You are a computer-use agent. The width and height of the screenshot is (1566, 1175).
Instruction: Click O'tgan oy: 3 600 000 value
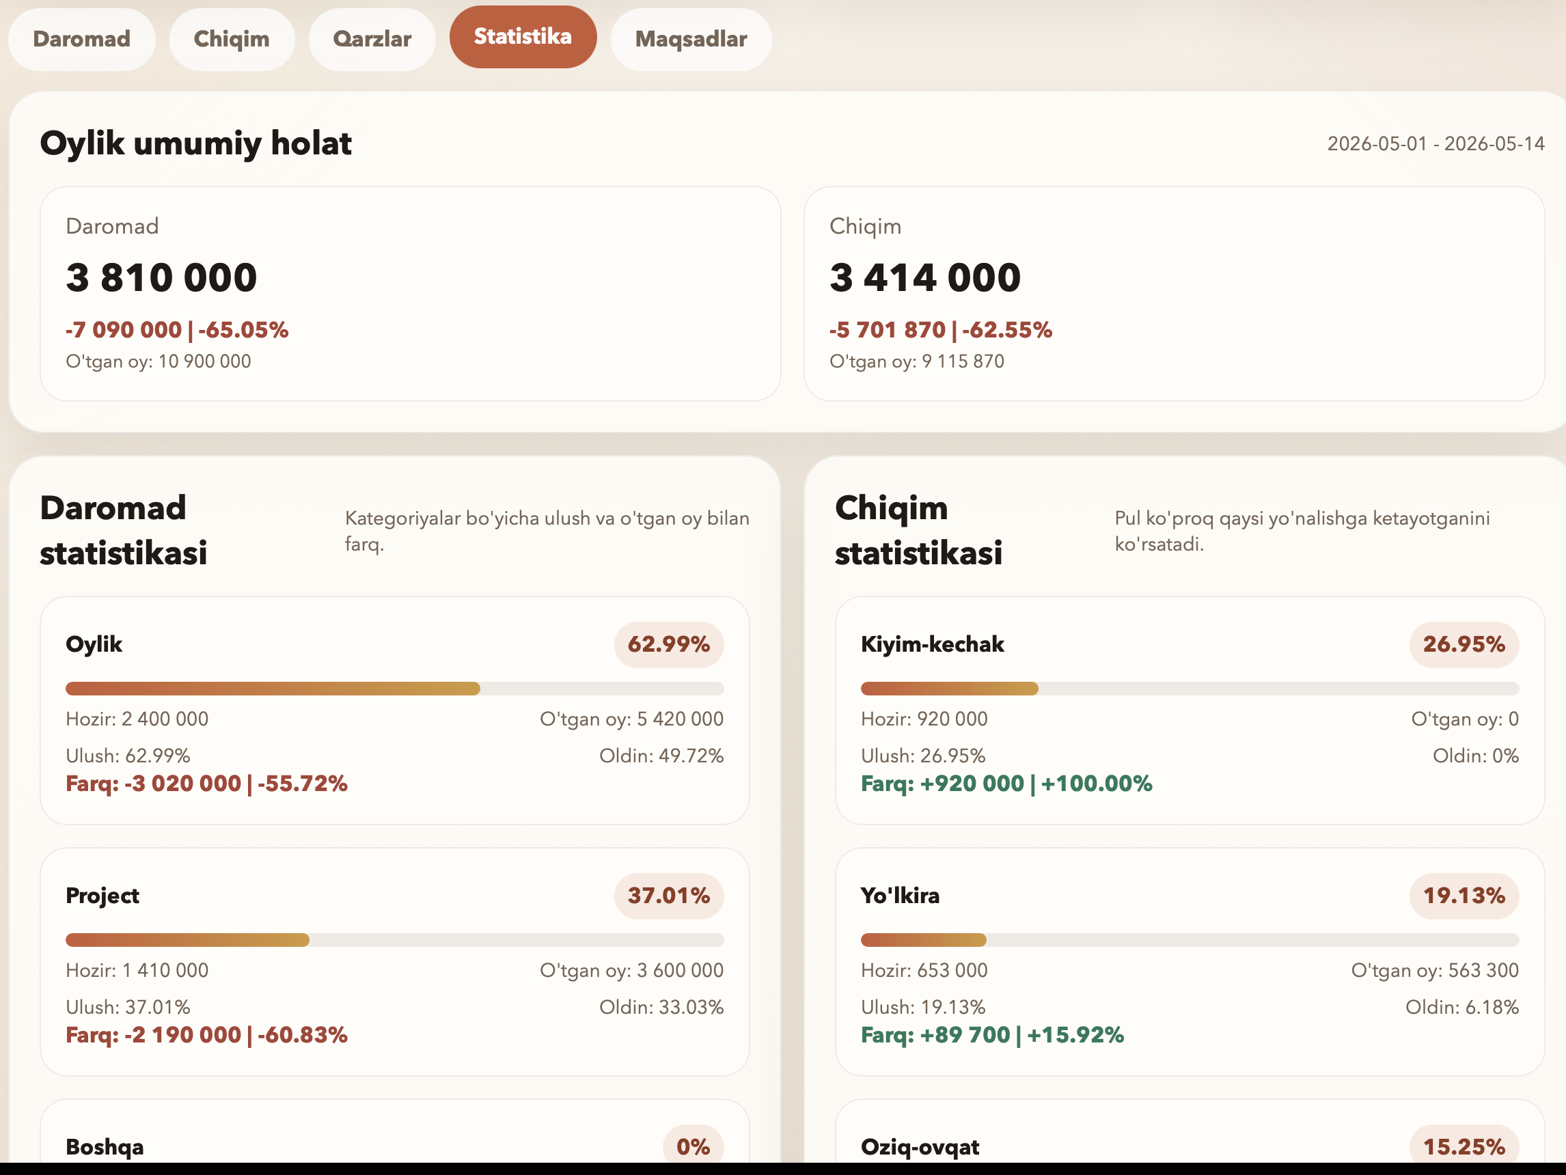tap(631, 971)
